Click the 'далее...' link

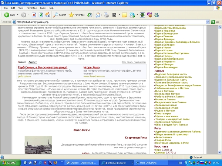pyautogui.click(x=87, y=153)
